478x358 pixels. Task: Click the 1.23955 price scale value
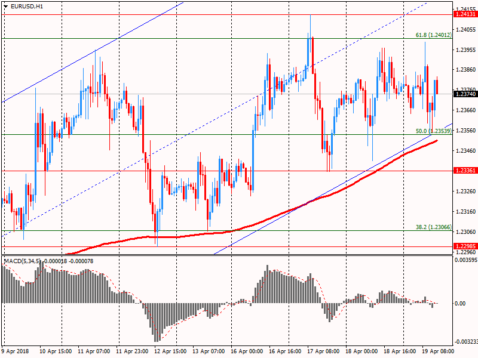tap(466, 50)
